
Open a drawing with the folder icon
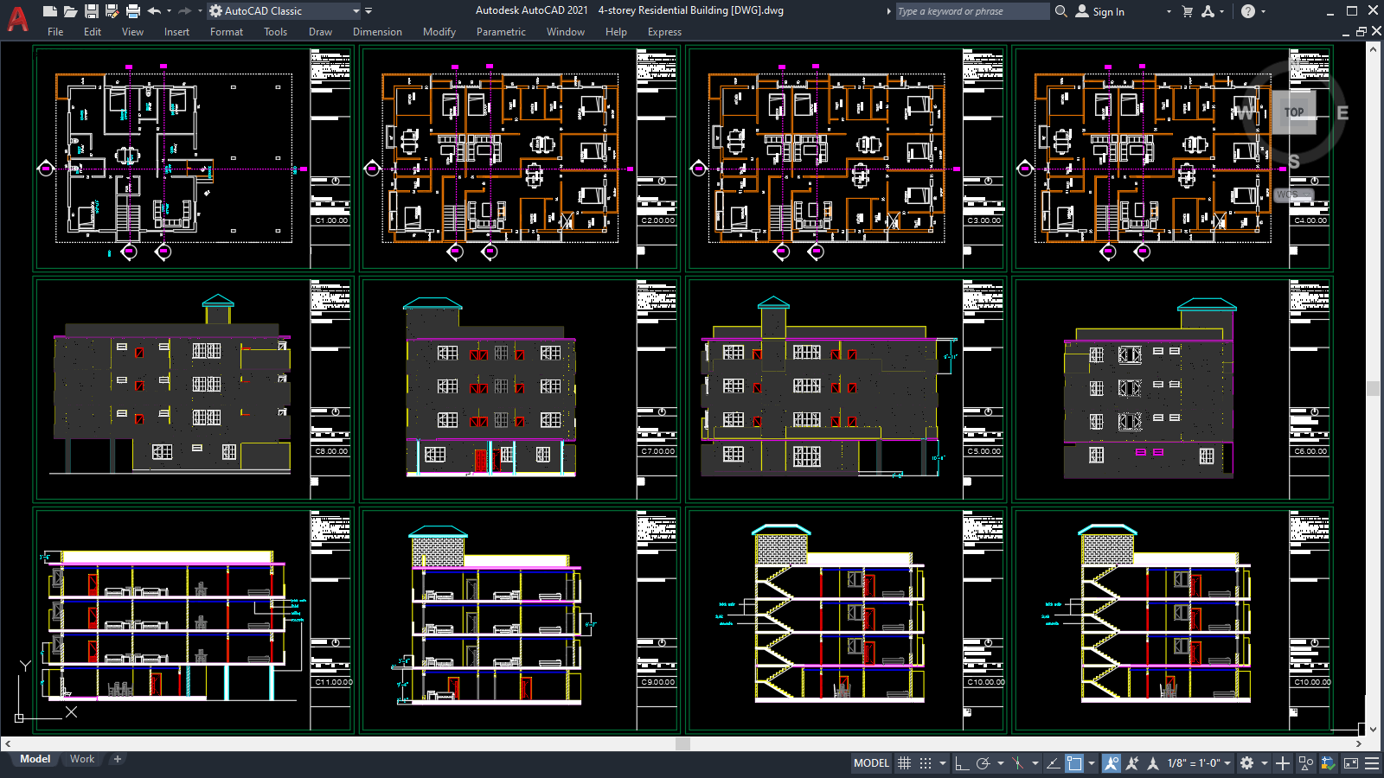70,11
